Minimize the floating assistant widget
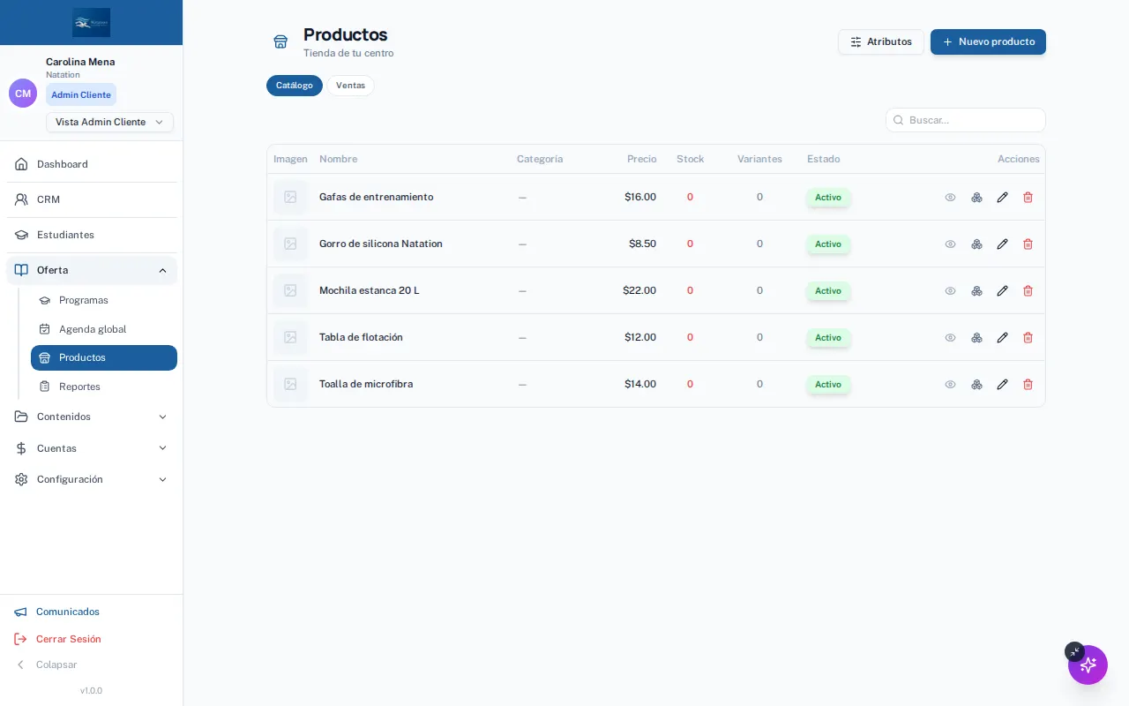 pos(1073,651)
